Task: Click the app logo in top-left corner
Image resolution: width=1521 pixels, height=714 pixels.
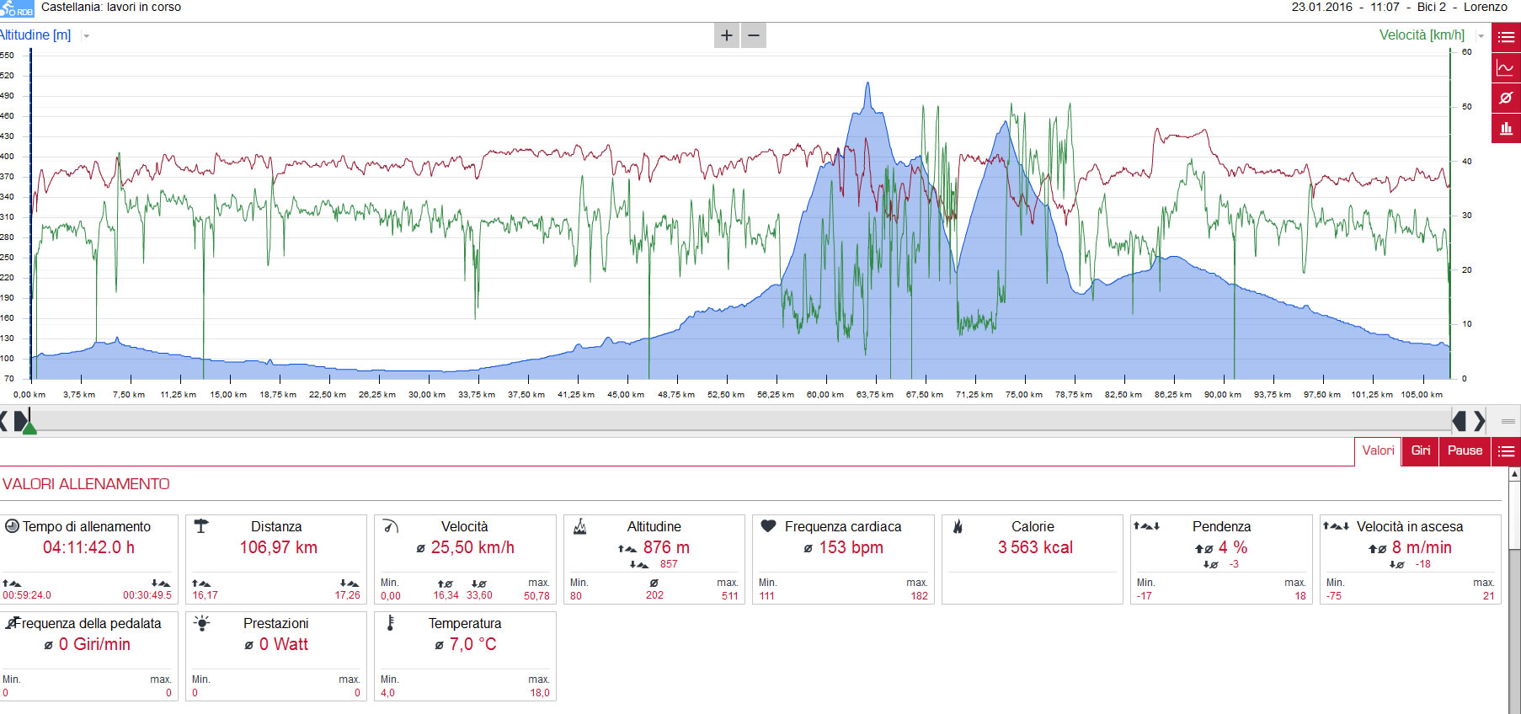Action: click(17, 9)
